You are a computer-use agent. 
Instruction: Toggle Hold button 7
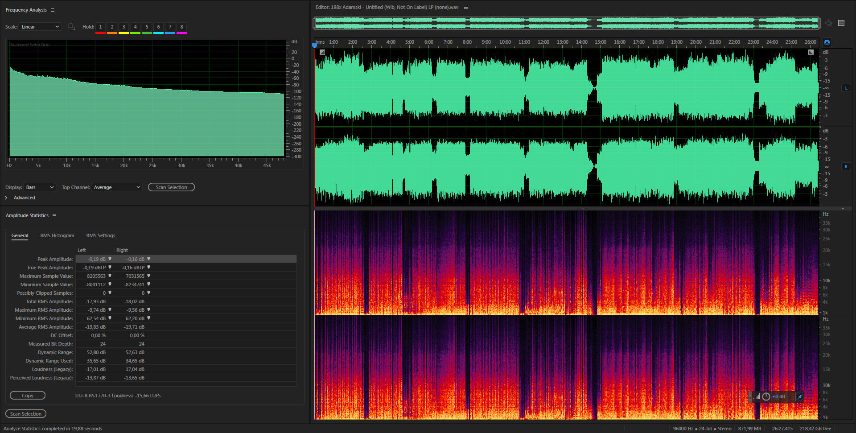tap(170, 27)
